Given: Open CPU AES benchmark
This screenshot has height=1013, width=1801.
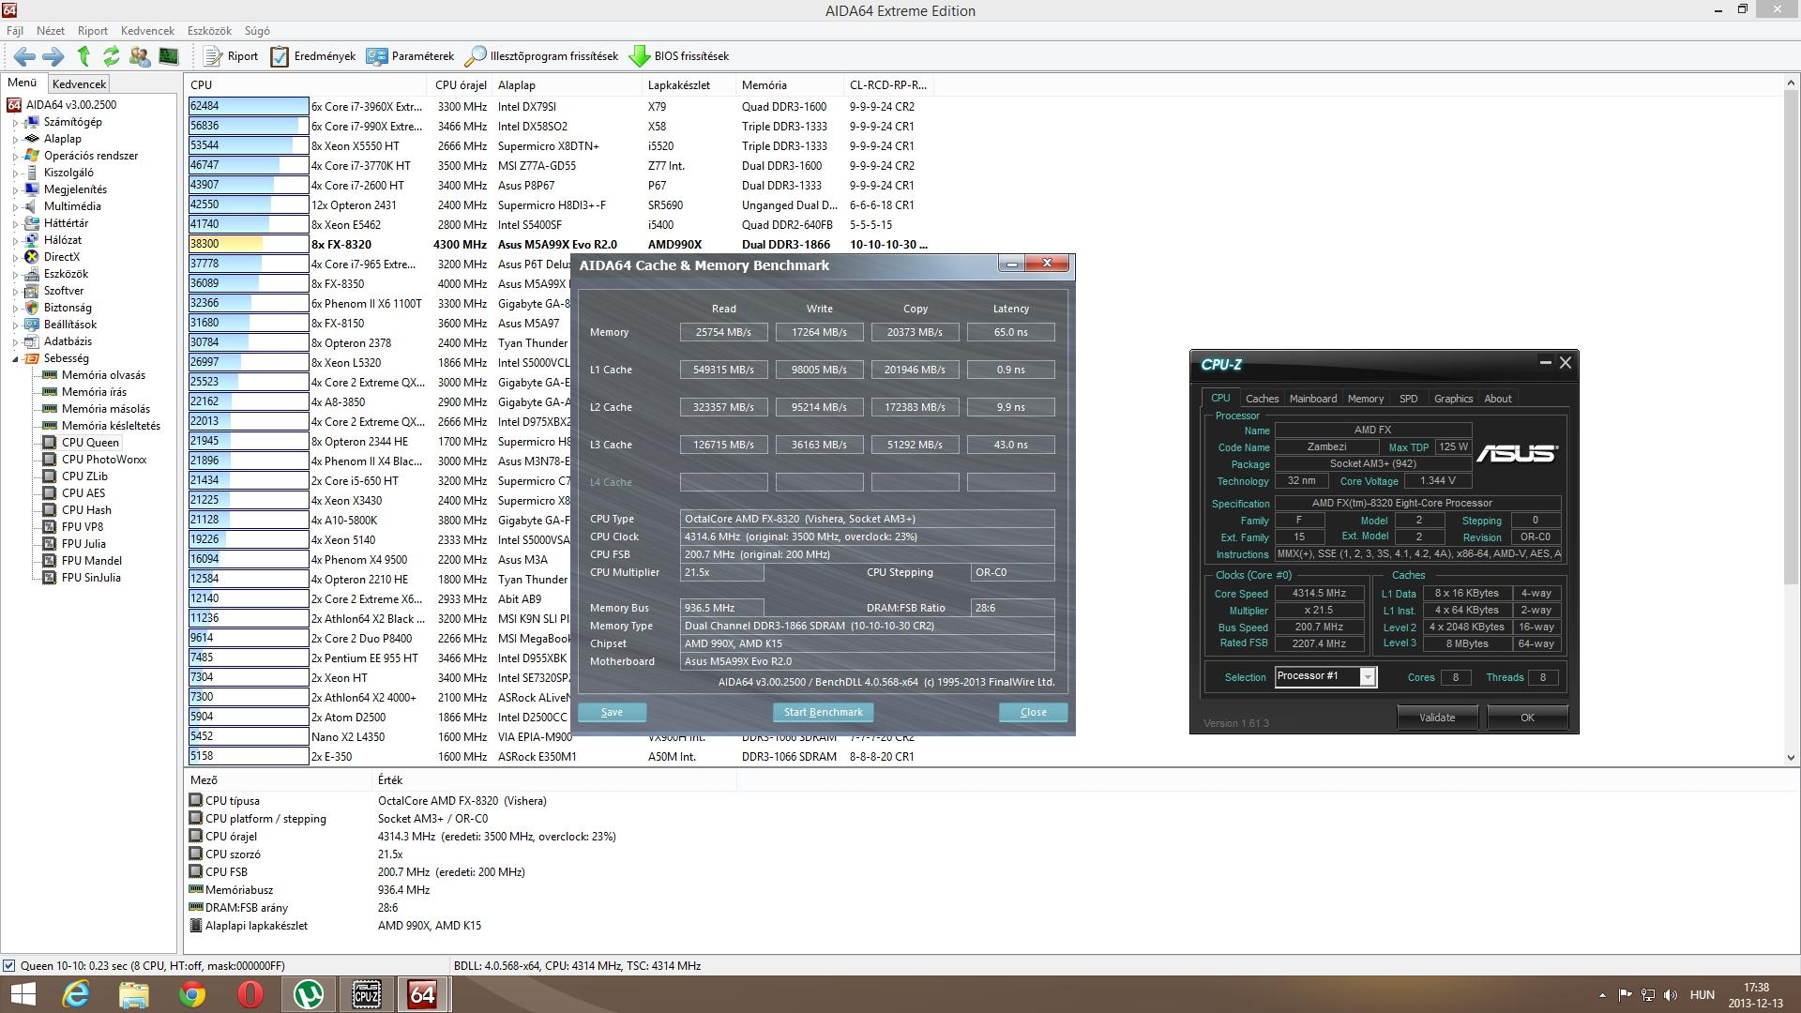Looking at the screenshot, I should [83, 493].
